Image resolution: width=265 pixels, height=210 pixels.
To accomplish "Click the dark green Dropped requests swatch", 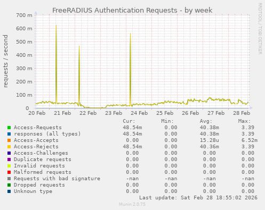I will tap(9, 185).
